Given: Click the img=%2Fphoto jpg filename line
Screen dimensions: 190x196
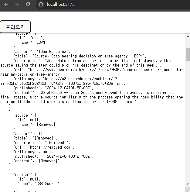Looking at the screenshot, I should (63, 83).
